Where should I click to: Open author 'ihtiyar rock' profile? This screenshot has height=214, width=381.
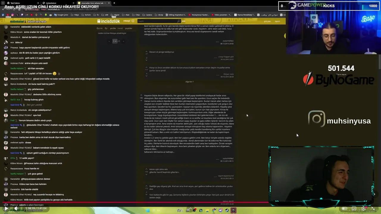click(x=229, y=74)
